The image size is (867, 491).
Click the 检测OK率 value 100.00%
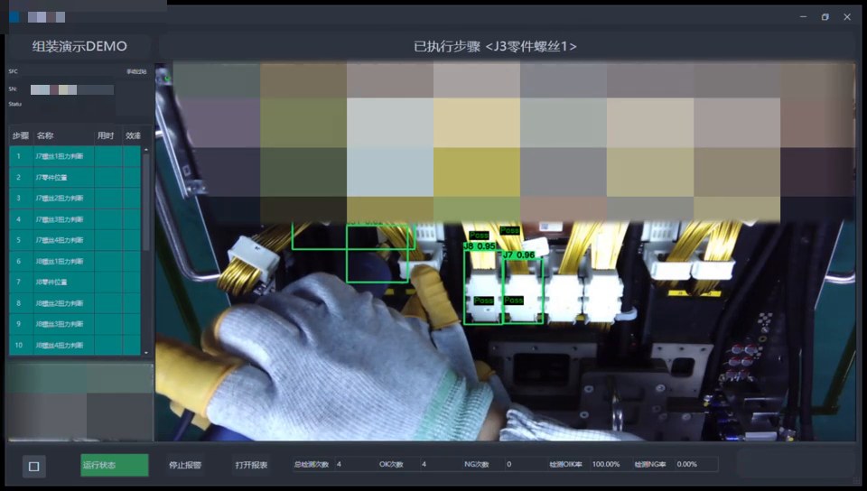click(606, 465)
